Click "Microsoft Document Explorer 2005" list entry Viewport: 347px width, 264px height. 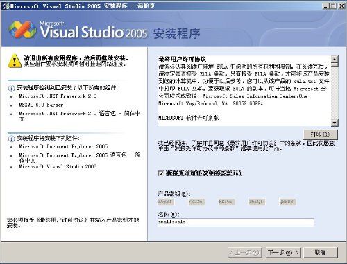[63, 146]
